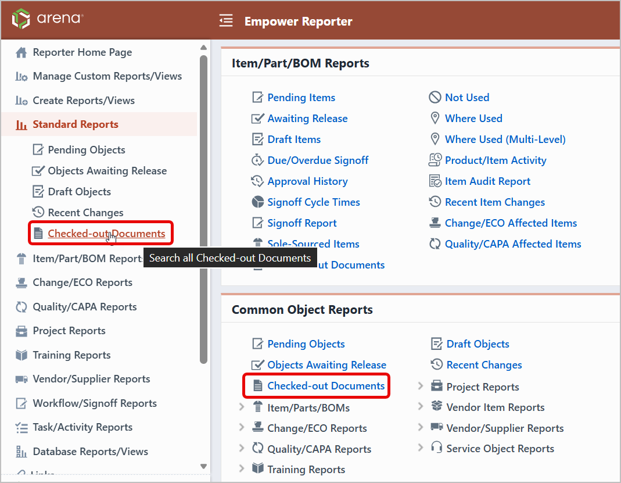621x483 pixels.
Task: Expand the Project Reports chevron in right column
Action: [x=421, y=386]
